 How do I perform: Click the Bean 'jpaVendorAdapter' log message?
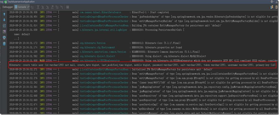204,17
